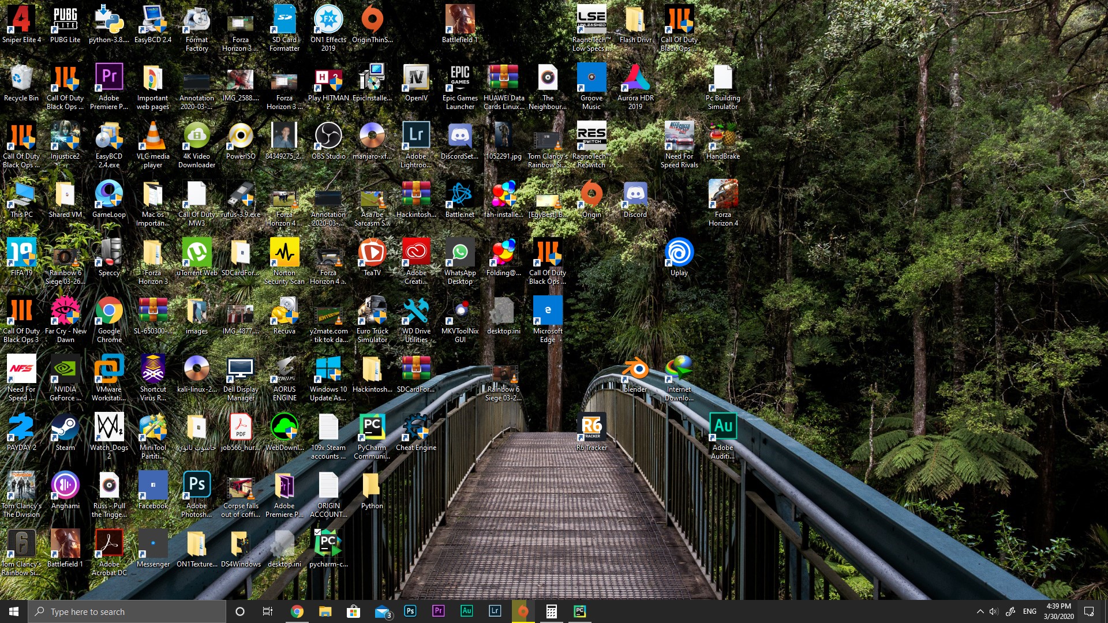Select the NVIDIA GeForce Experience icon
The height and width of the screenshot is (623, 1108).
65,378
